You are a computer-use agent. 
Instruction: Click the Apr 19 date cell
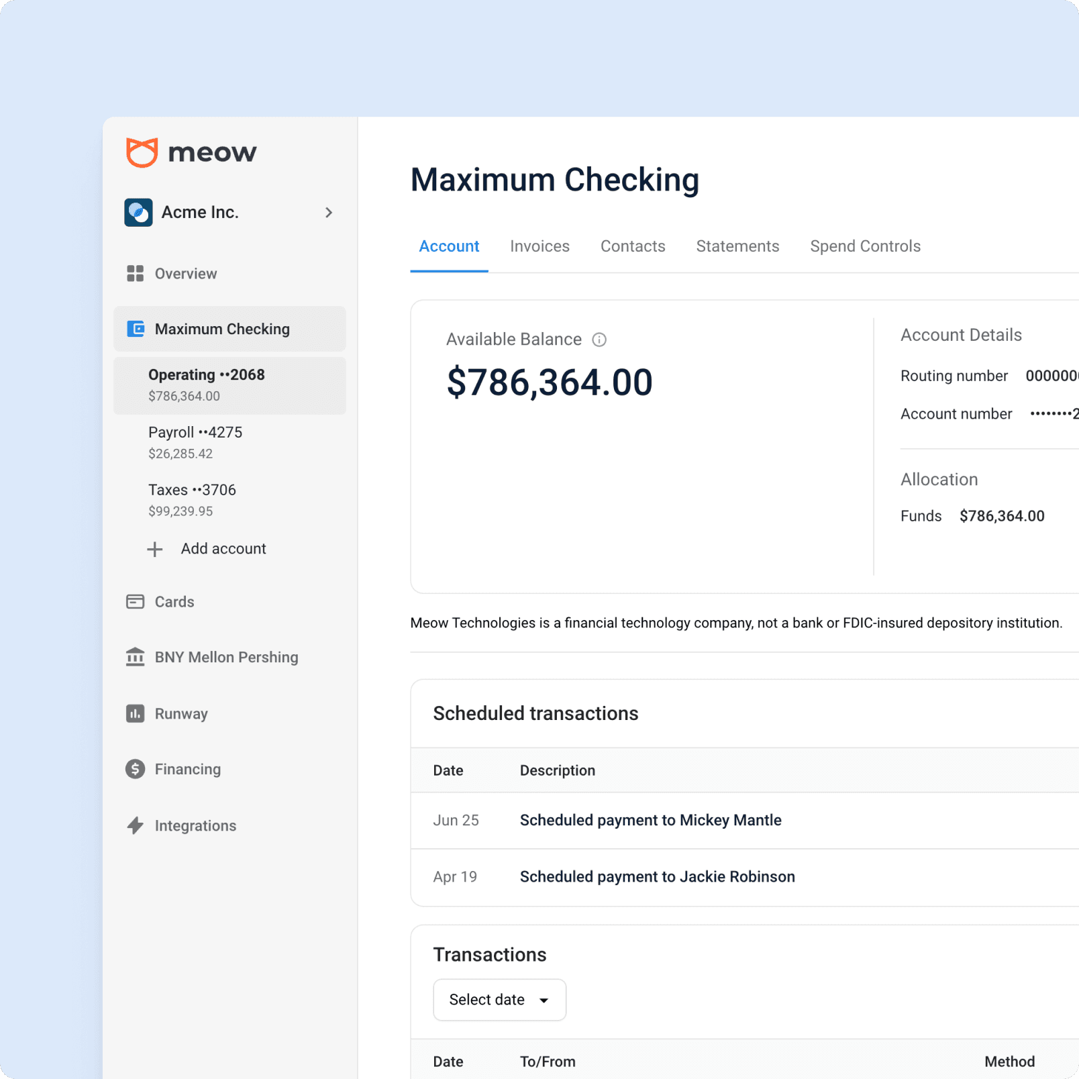click(x=455, y=876)
